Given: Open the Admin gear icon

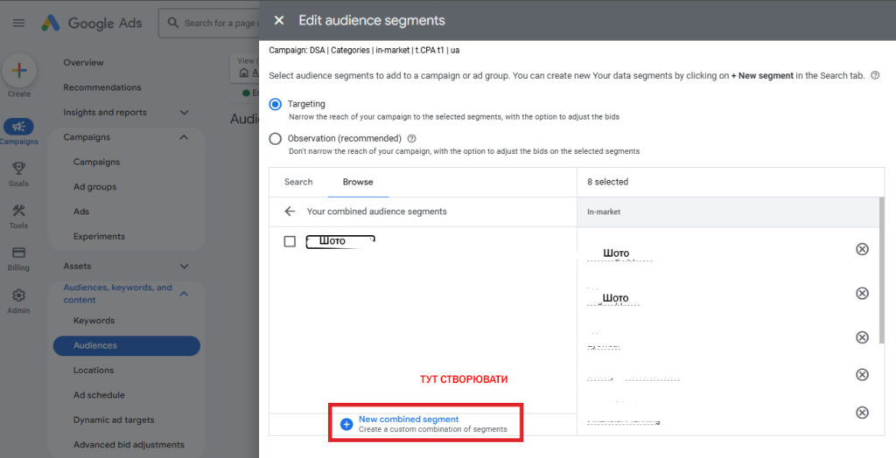Looking at the screenshot, I should (x=18, y=295).
